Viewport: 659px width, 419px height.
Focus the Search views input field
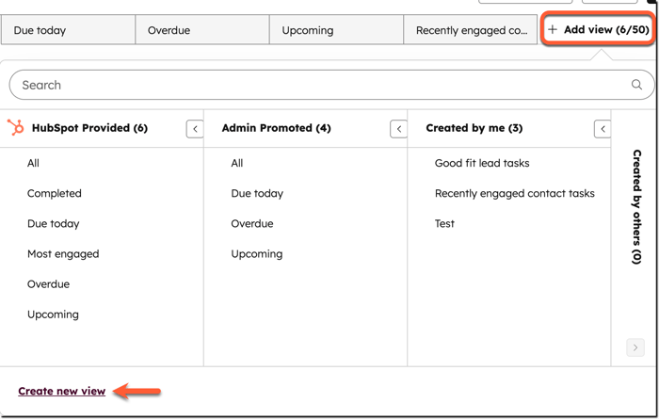coord(320,85)
